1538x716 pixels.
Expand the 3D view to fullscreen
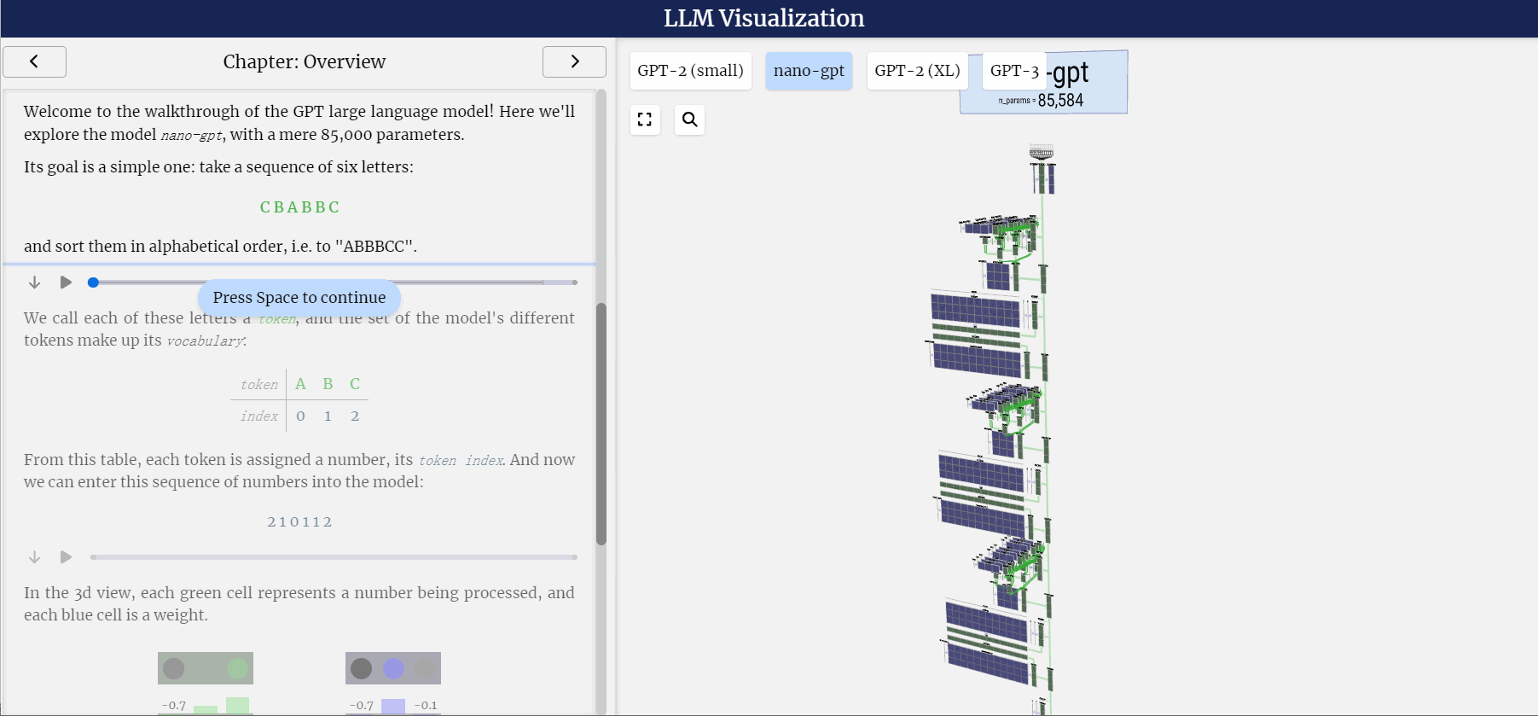pyautogui.click(x=645, y=119)
